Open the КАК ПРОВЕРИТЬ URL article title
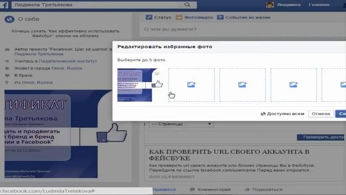Image resolution: width=346 pixels, height=195 pixels. click(229, 155)
